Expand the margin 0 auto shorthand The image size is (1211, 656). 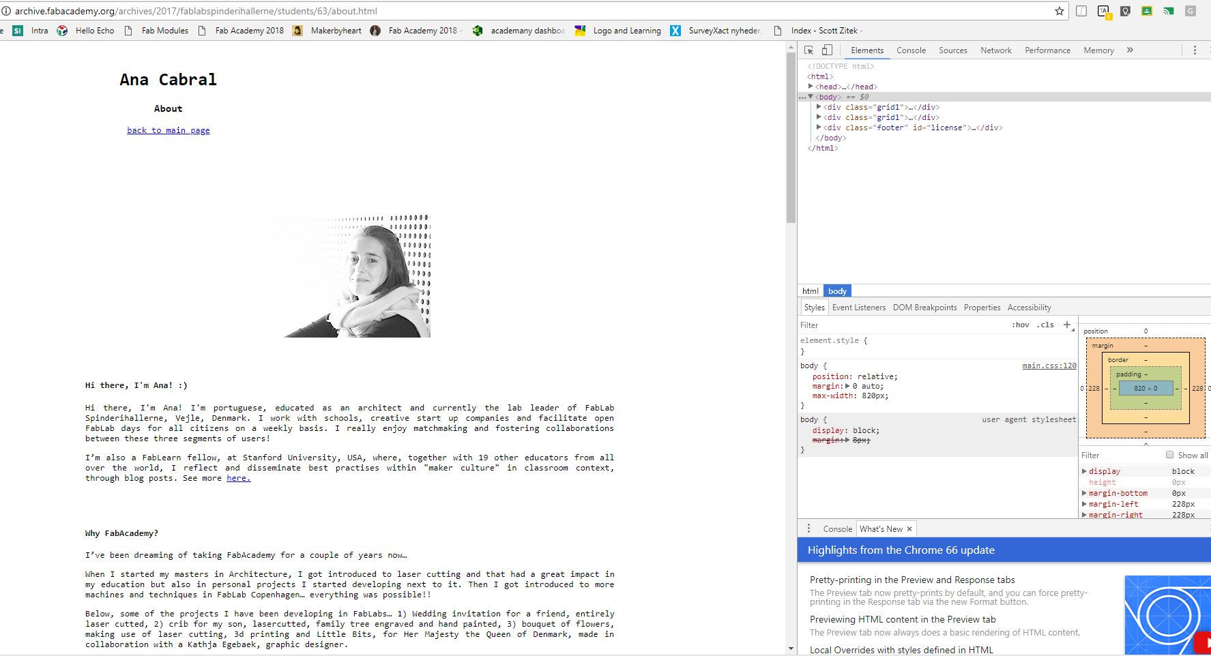tap(847, 386)
